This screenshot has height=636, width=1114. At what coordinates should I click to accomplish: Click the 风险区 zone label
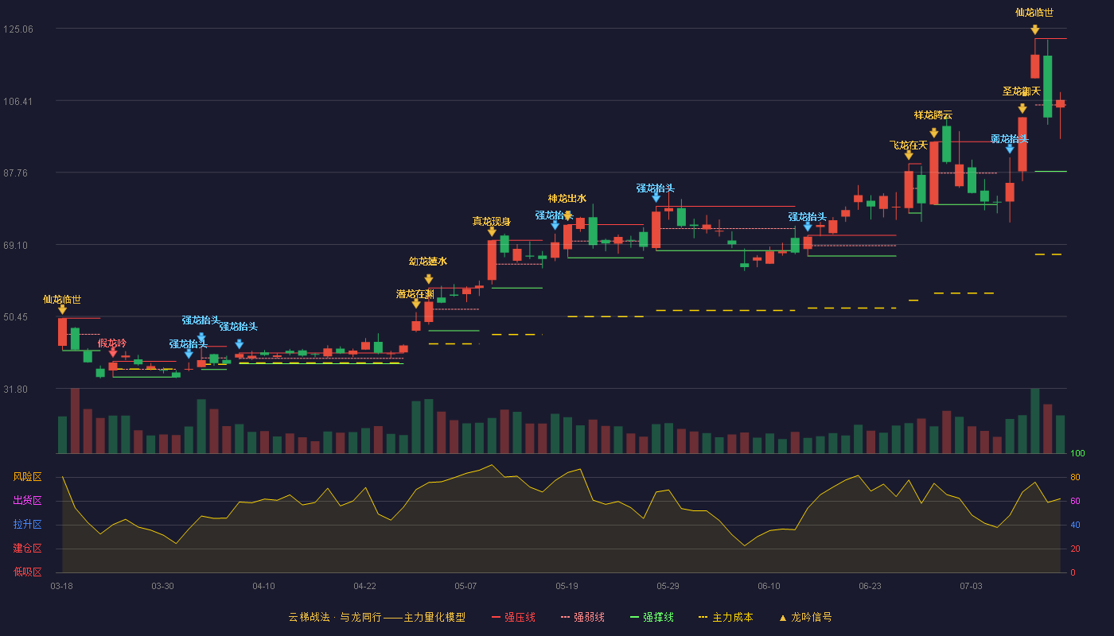(27, 477)
